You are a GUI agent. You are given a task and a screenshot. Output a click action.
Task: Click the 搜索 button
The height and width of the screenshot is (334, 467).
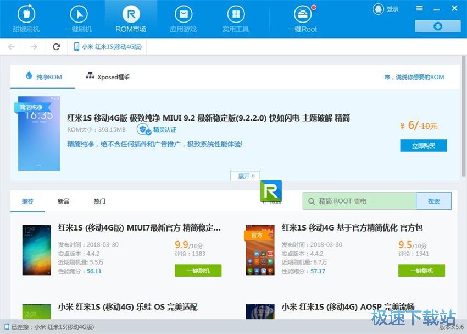[x=433, y=201]
